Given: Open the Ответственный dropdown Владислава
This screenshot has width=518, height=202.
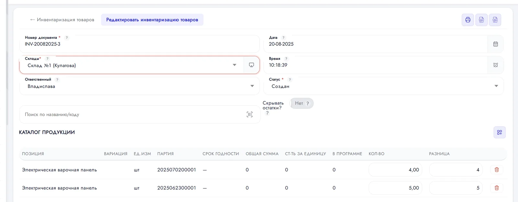Looking at the screenshot, I should (x=140, y=86).
